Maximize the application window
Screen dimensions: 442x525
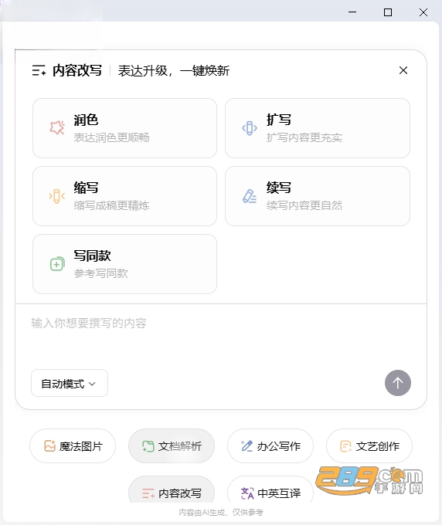click(388, 12)
